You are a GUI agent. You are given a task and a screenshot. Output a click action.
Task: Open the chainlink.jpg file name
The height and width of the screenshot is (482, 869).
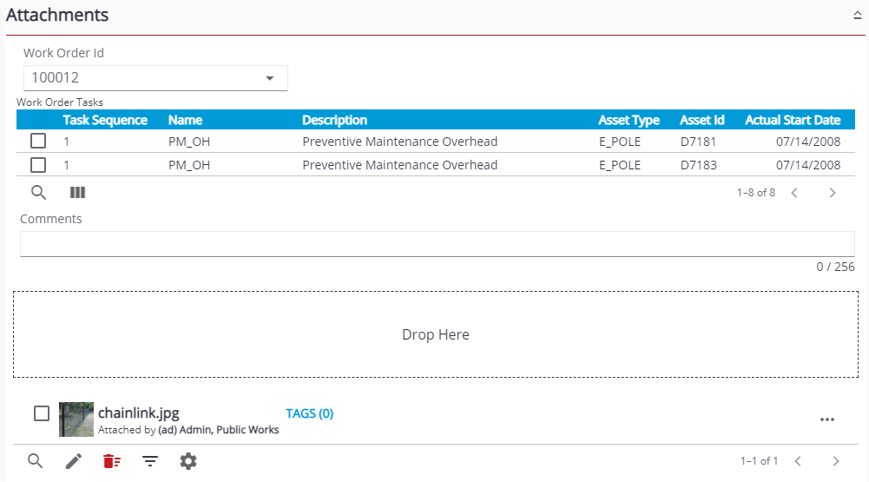(x=138, y=413)
